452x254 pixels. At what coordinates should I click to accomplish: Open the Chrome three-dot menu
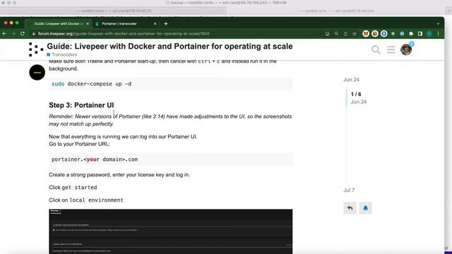coord(438,34)
